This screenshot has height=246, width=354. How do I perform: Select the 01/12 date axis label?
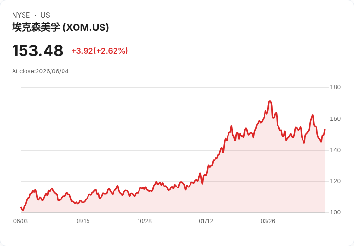206,221
